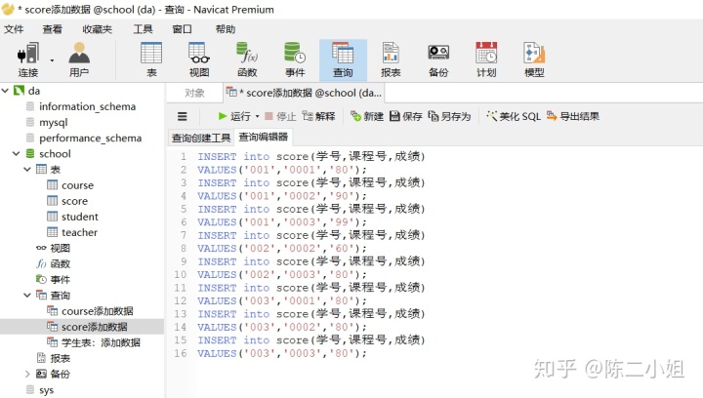Run the query with 运行
Image resolution: width=703 pixels, height=398 pixels.
click(x=234, y=116)
